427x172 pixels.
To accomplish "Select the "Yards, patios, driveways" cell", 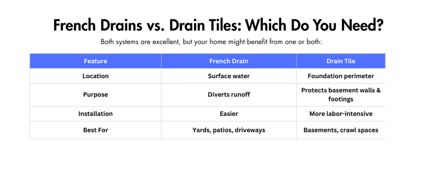I will (229, 130).
